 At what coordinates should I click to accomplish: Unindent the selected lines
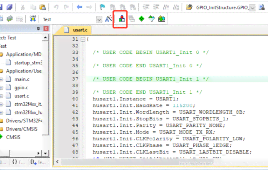pyautogui.click(x=156, y=7)
